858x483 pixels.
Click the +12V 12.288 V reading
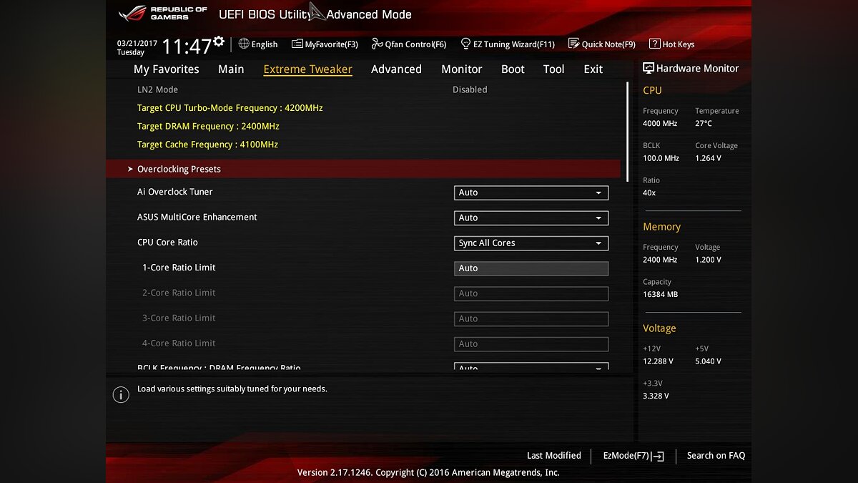658,361
